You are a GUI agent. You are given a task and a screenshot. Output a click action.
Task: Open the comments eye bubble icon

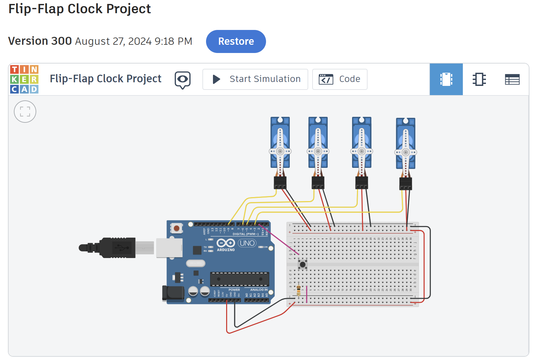pos(183,80)
